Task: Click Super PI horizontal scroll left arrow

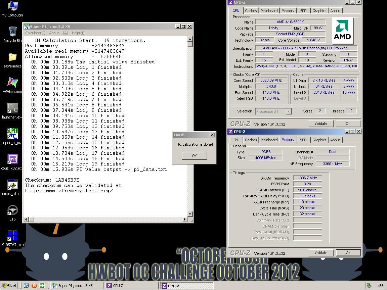Action: (x=26, y=219)
